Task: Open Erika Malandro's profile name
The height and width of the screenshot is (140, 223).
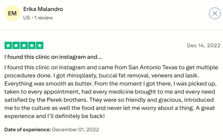Action: pos(43,9)
